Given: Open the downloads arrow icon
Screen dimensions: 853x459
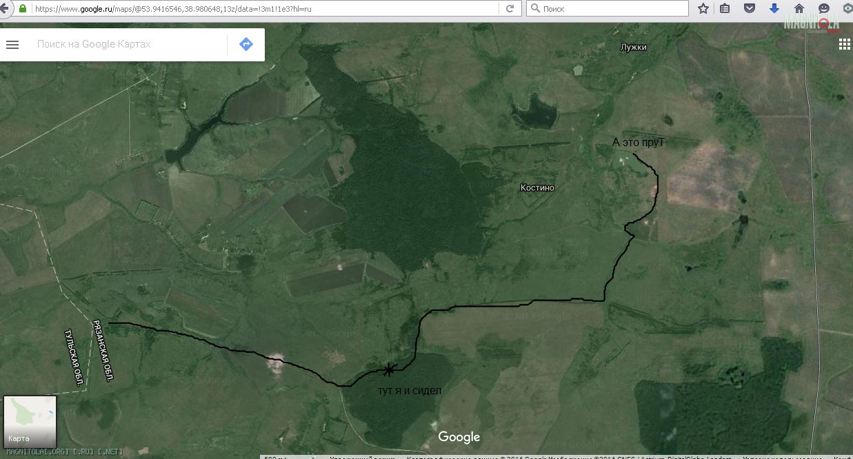Looking at the screenshot, I should 774,9.
